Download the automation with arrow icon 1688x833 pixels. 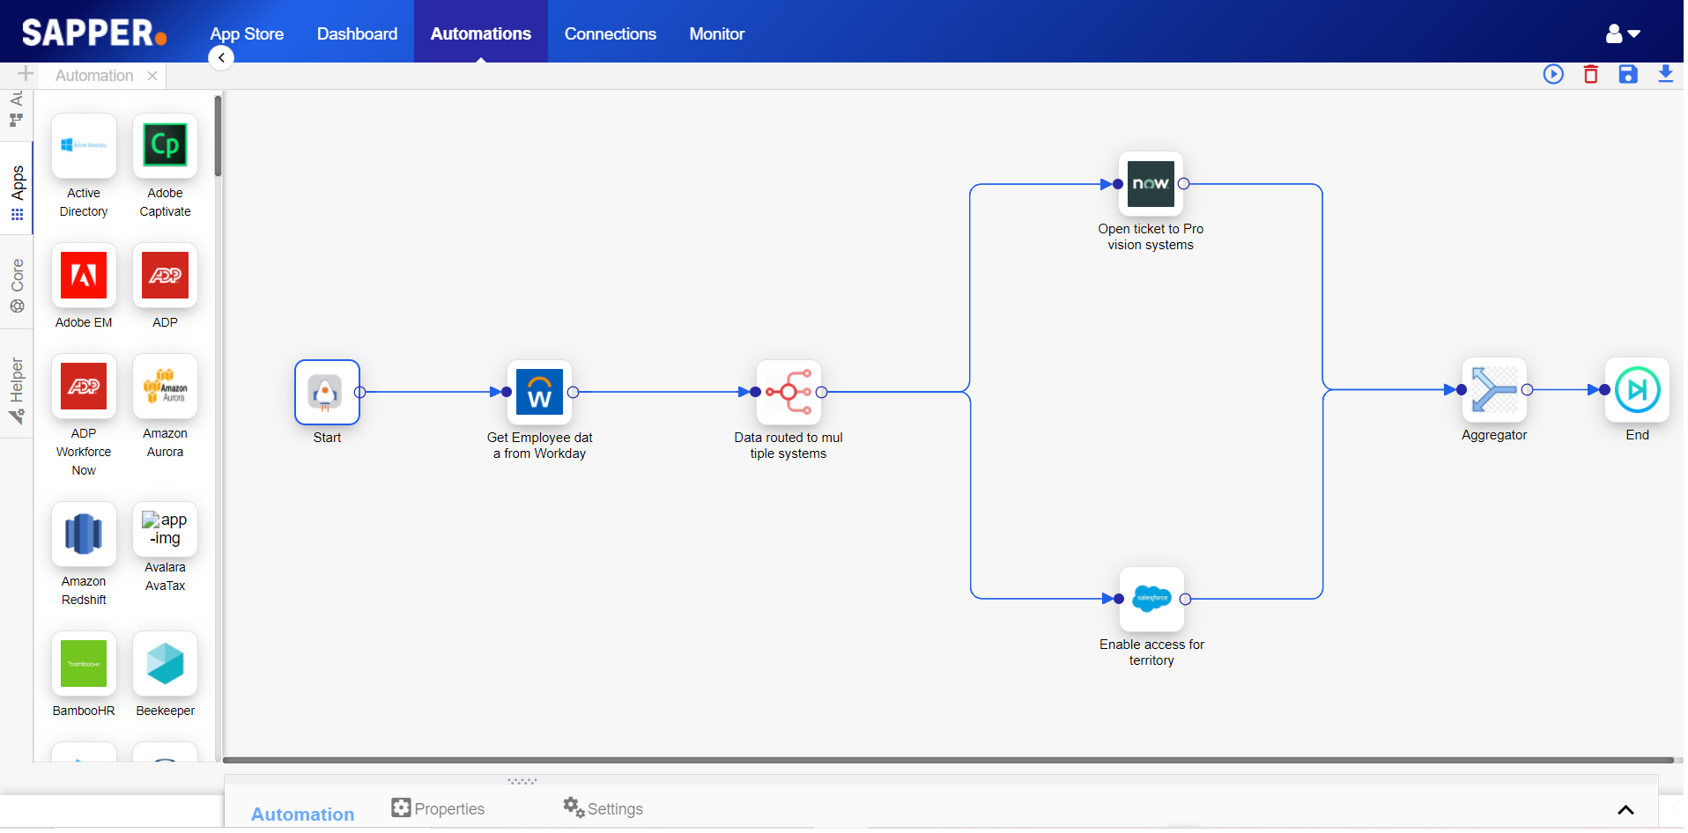[x=1665, y=74]
